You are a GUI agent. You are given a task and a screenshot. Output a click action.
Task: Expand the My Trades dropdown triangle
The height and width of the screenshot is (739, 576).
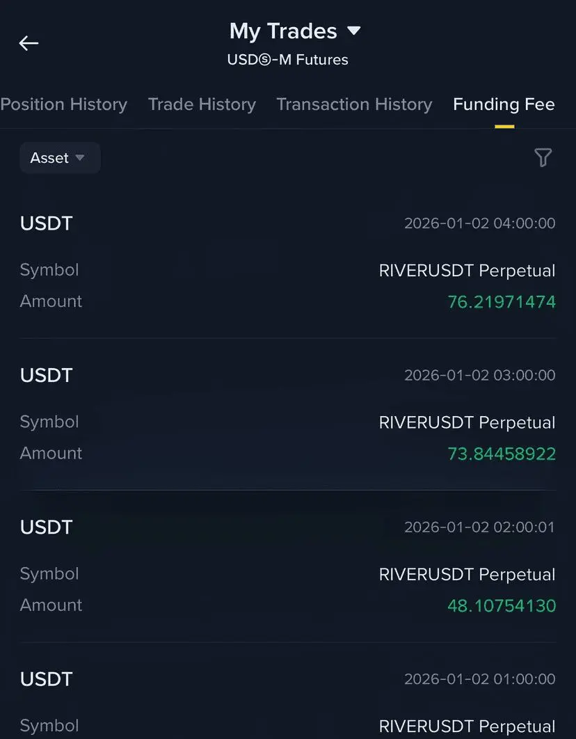coord(354,31)
